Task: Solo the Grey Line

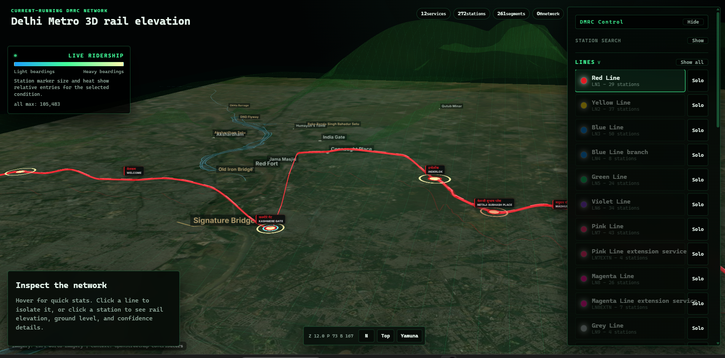Action: (x=698, y=328)
